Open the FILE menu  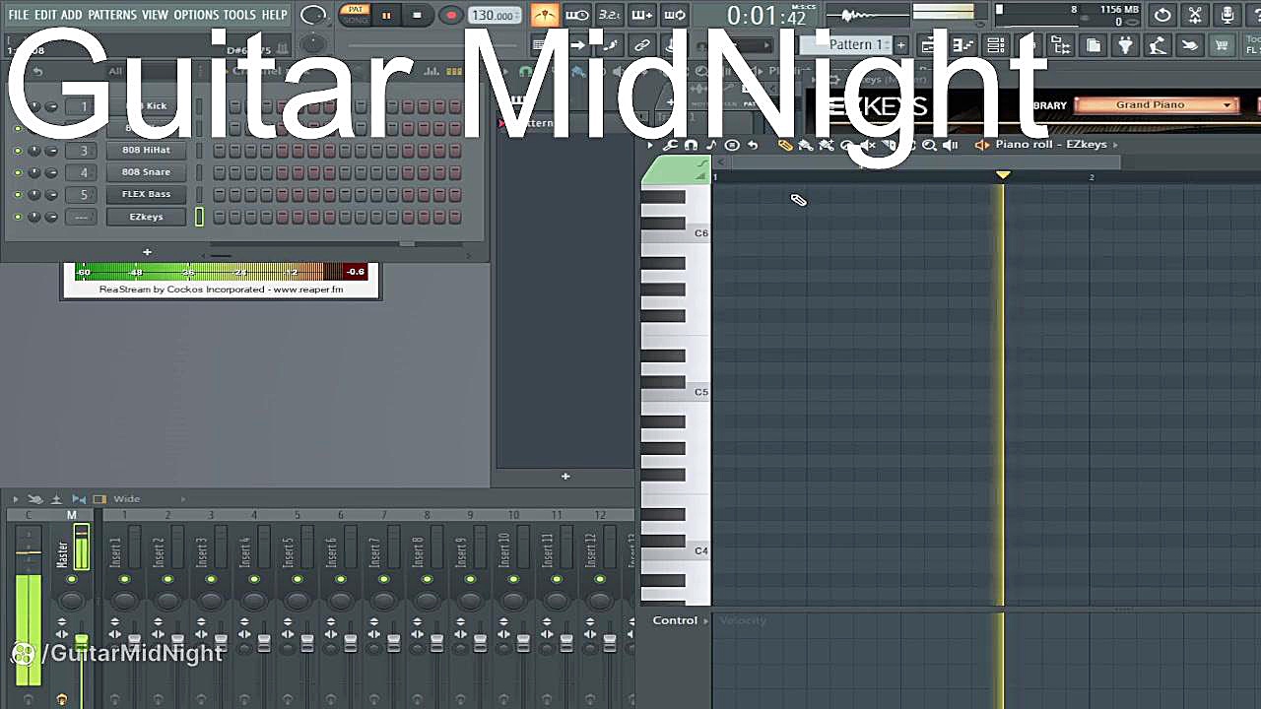(19, 15)
